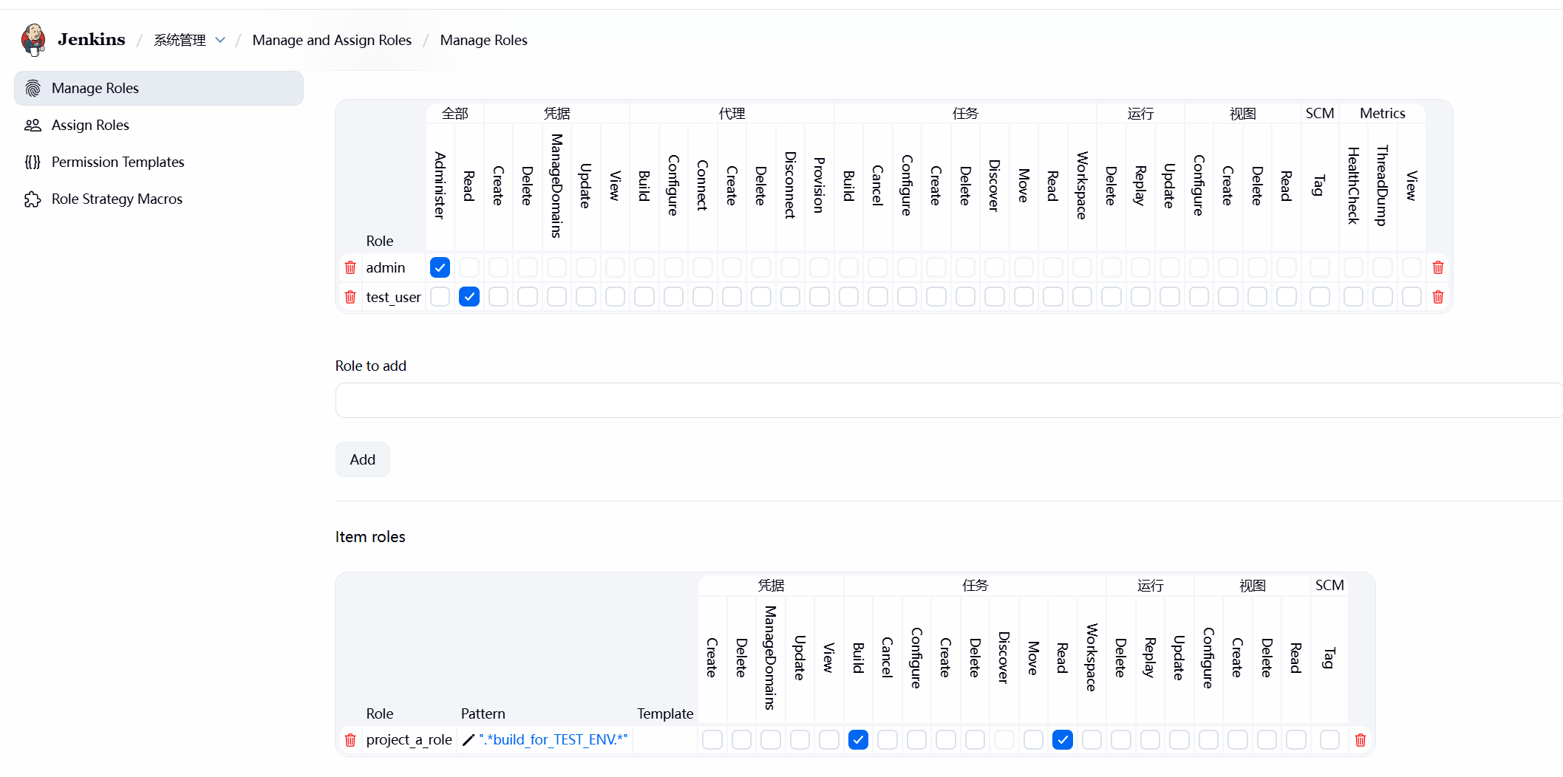Click the Role Strategy Macros puzzle icon

point(33,199)
